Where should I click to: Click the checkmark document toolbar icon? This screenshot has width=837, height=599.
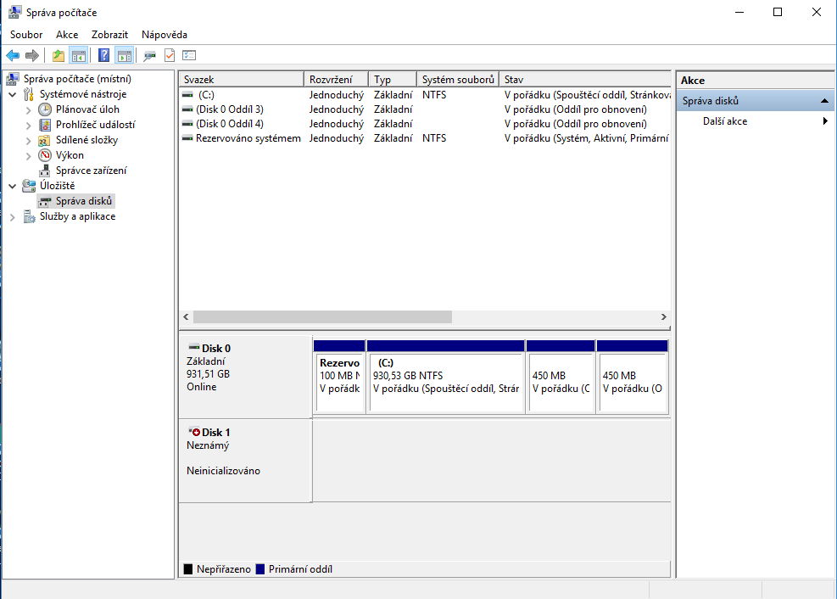[170, 56]
